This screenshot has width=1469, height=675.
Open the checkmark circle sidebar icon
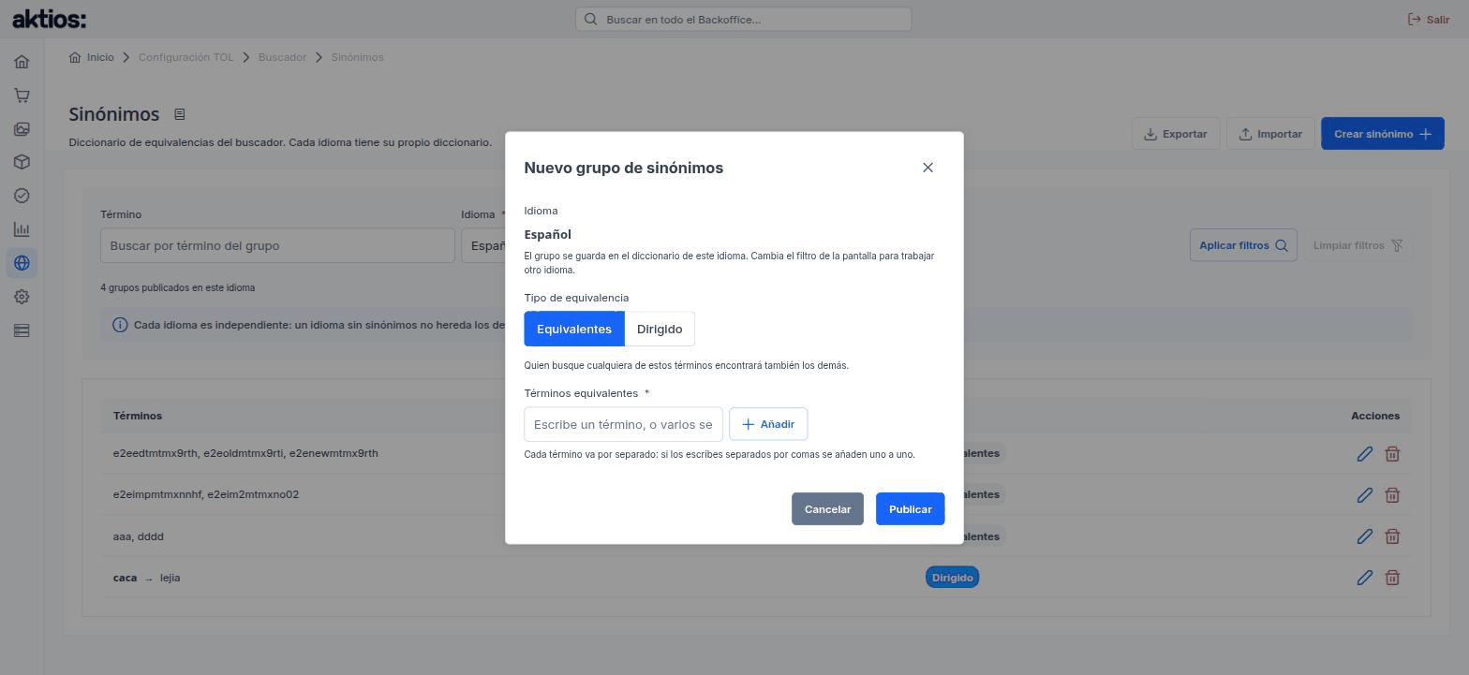click(x=22, y=196)
